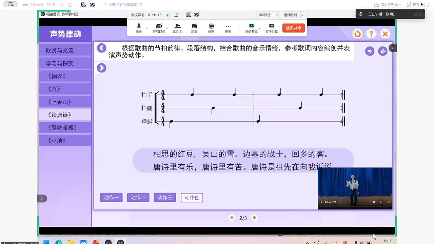Click view mode toggle at top-left corner
The height and width of the screenshot is (244, 434).
pos(11,4)
